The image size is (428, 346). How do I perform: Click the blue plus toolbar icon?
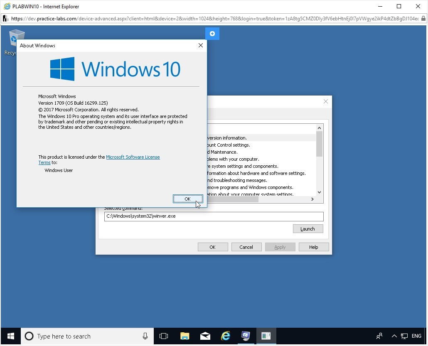[212, 34]
